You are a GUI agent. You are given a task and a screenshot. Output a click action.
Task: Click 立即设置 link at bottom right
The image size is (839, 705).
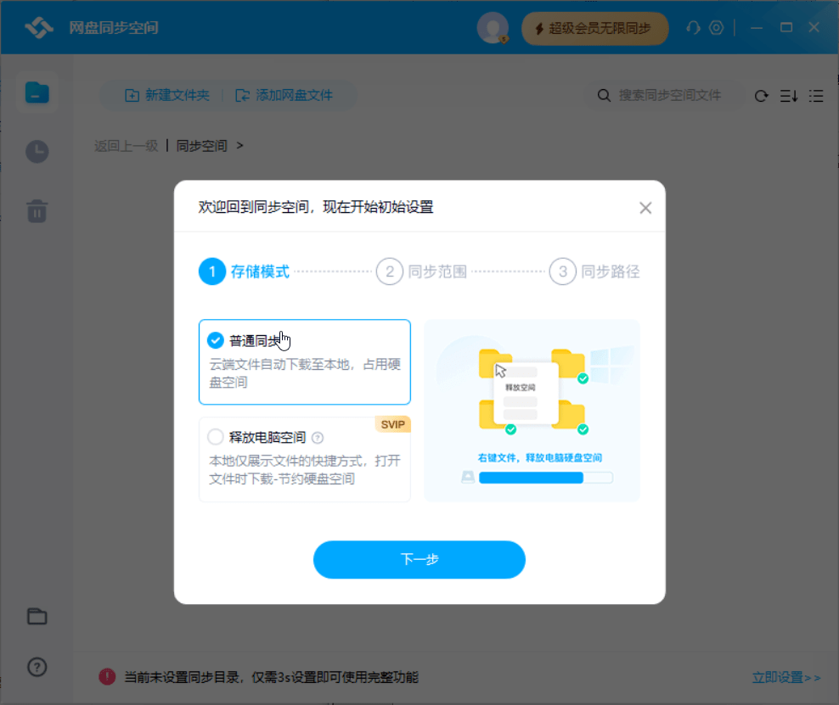coord(786,677)
